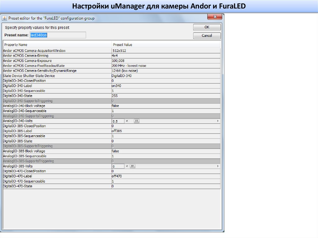Select the Andor sCMOS Camera-Binning row name

(x=25, y=56)
